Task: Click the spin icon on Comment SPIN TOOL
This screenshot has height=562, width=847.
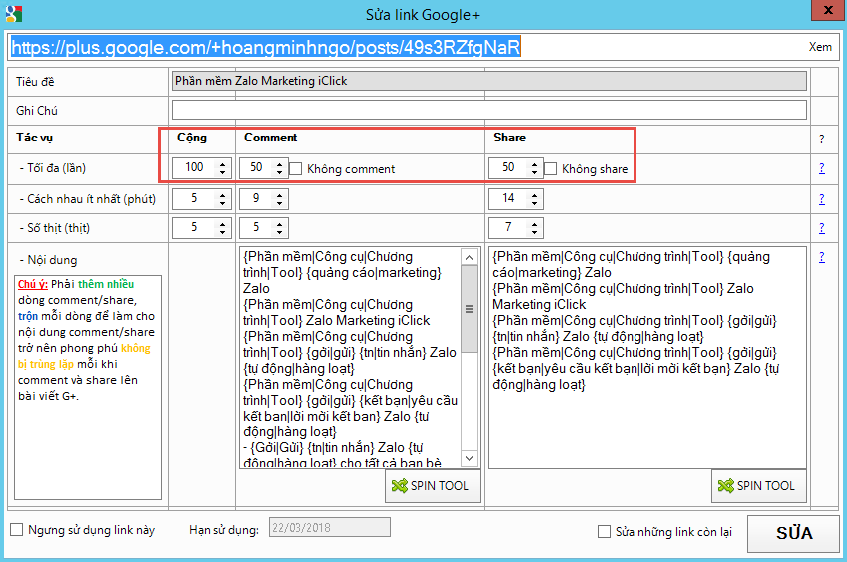Action: click(400, 486)
